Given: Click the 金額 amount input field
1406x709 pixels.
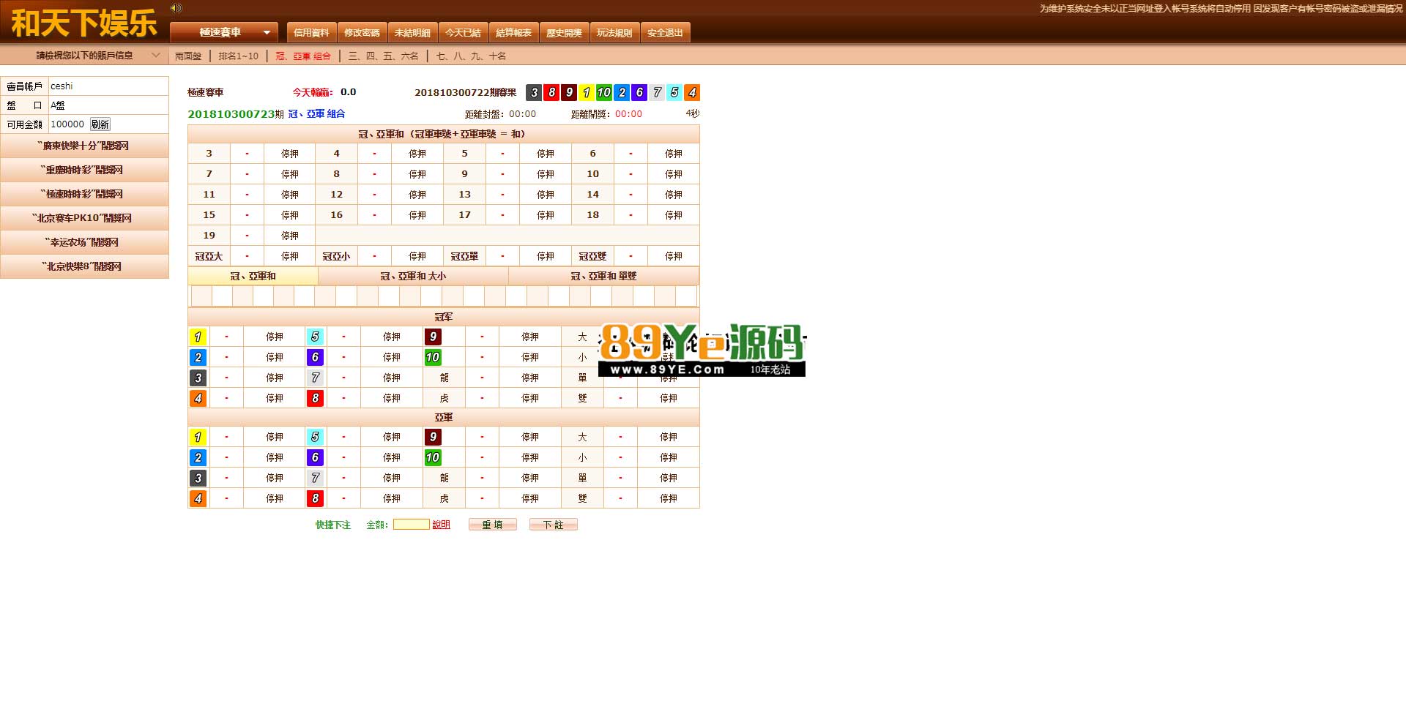Looking at the screenshot, I should pyautogui.click(x=412, y=525).
